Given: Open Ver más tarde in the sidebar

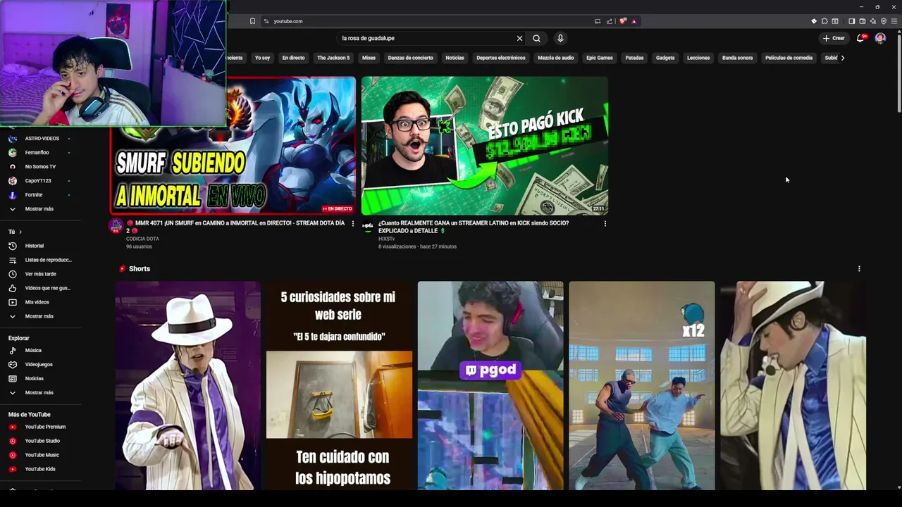Looking at the screenshot, I should pos(40,274).
